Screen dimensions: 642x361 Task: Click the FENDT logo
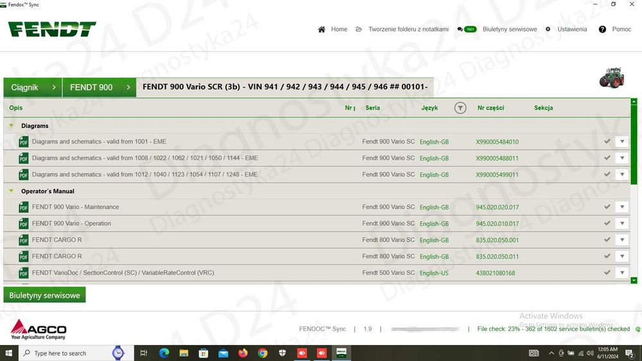click(x=52, y=29)
